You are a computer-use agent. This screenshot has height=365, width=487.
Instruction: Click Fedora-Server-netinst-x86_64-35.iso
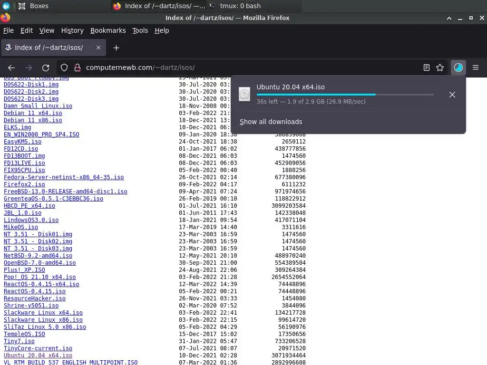pyautogui.click(x=64, y=177)
